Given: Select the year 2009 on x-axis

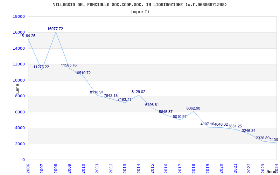Looking at the screenshot, I should [69, 168].
